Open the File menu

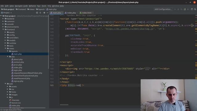[x=2, y=6]
